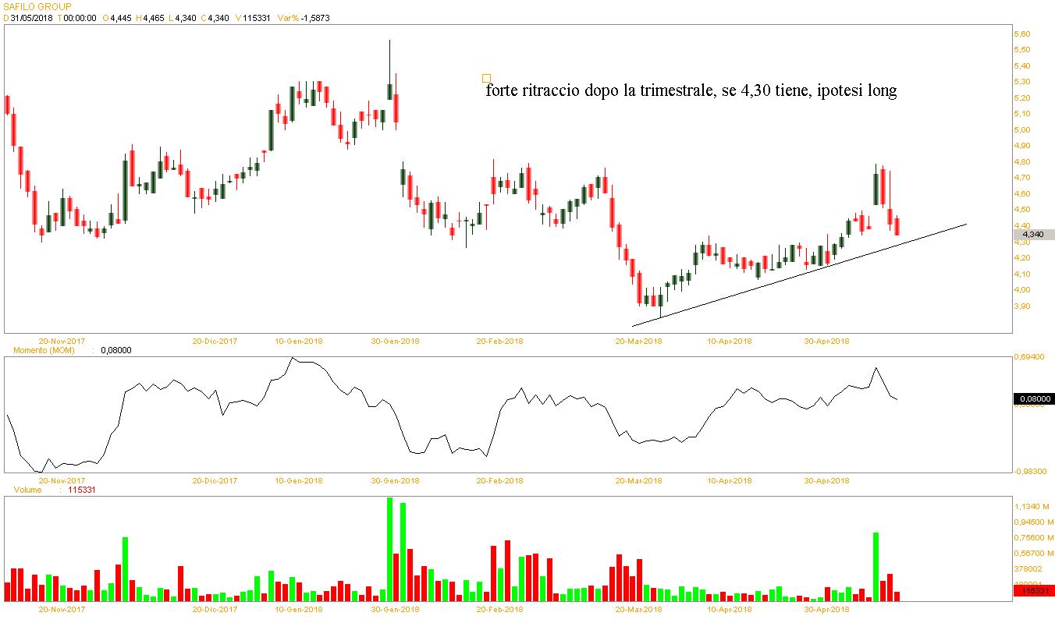This screenshot has width=1055, height=623.
Task: Click the green candle with the 5,55 high wick
Action: 389,90
